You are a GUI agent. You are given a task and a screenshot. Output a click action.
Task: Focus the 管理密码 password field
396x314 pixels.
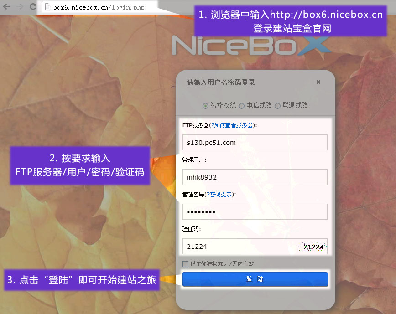click(255, 212)
